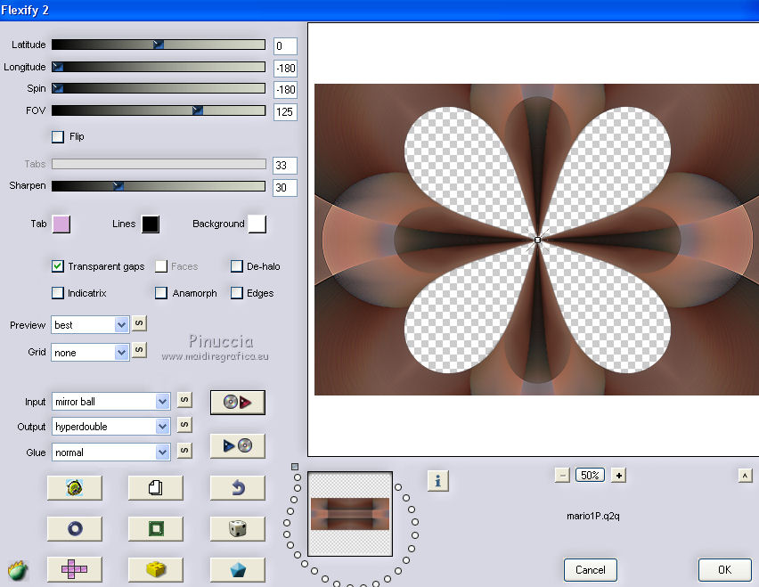Click the blue ring icon button

75,528
